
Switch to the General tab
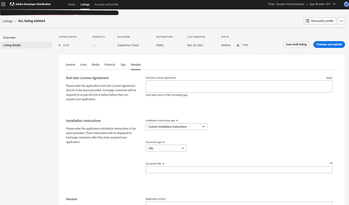[70, 65]
